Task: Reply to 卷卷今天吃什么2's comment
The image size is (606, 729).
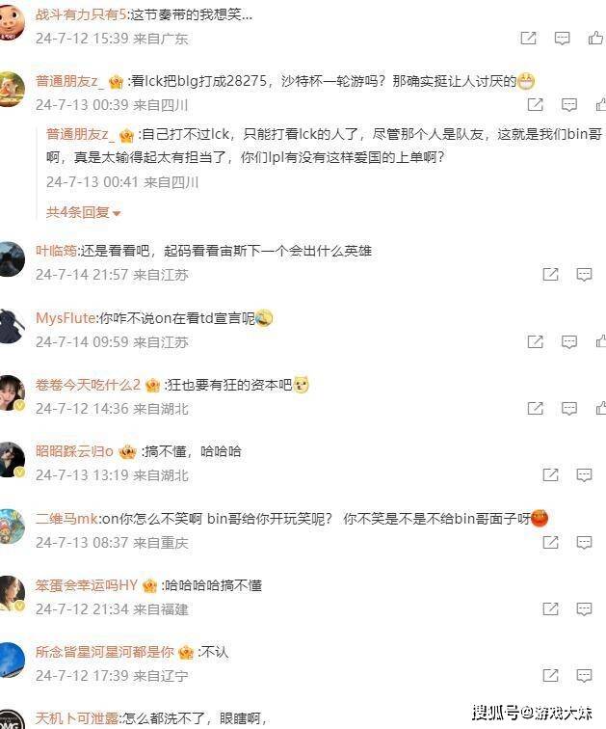Action: pyautogui.click(x=568, y=409)
